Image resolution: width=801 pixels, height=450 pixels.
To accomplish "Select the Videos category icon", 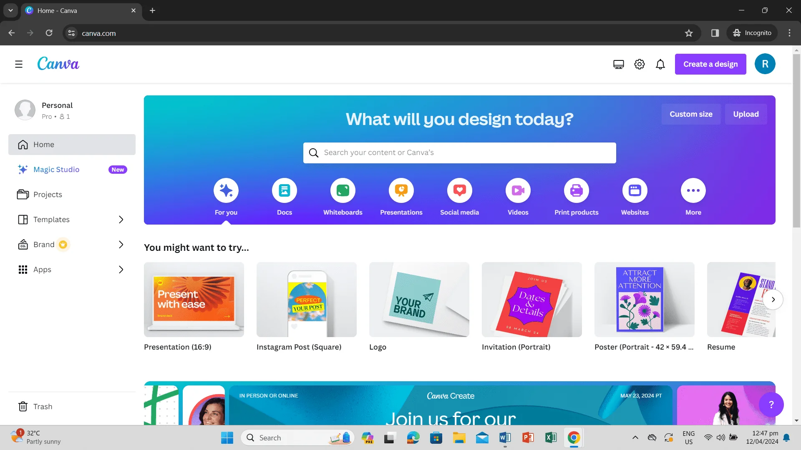I will 518,190.
